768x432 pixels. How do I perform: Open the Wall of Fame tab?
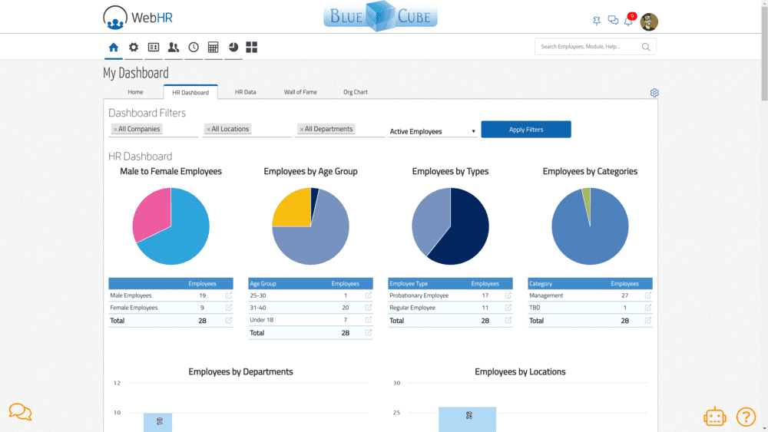click(x=300, y=92)
